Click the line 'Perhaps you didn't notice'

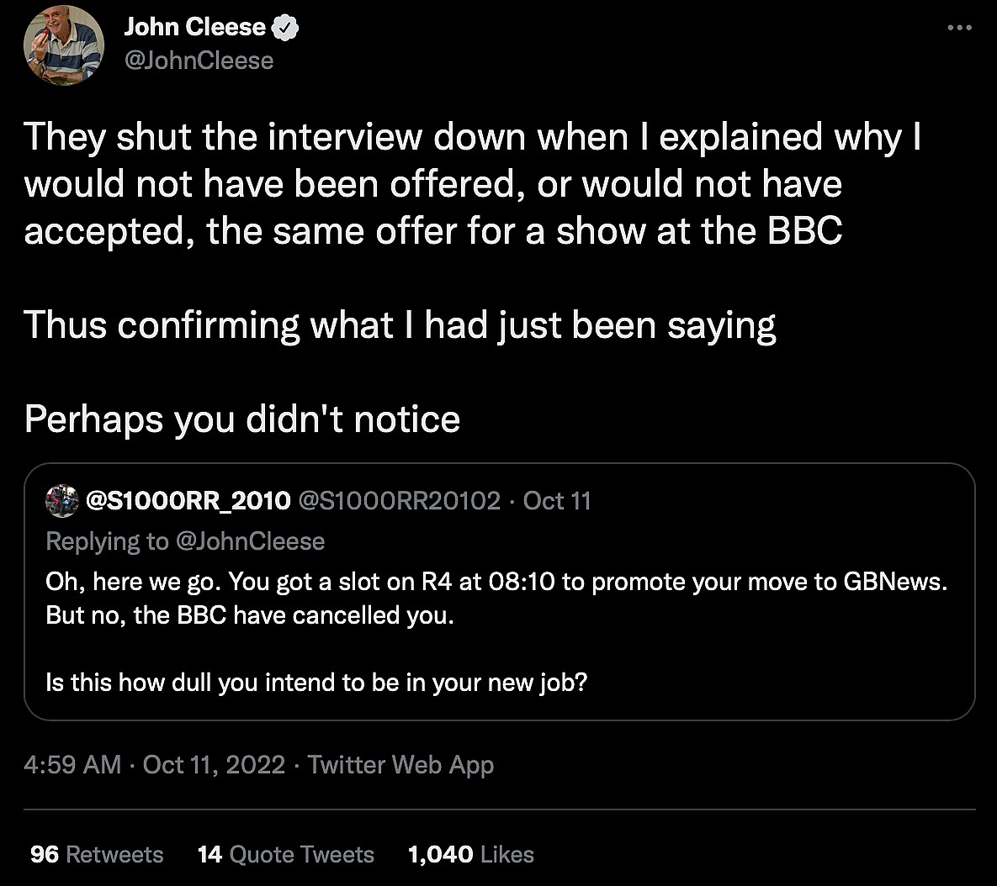pos(242,419)
